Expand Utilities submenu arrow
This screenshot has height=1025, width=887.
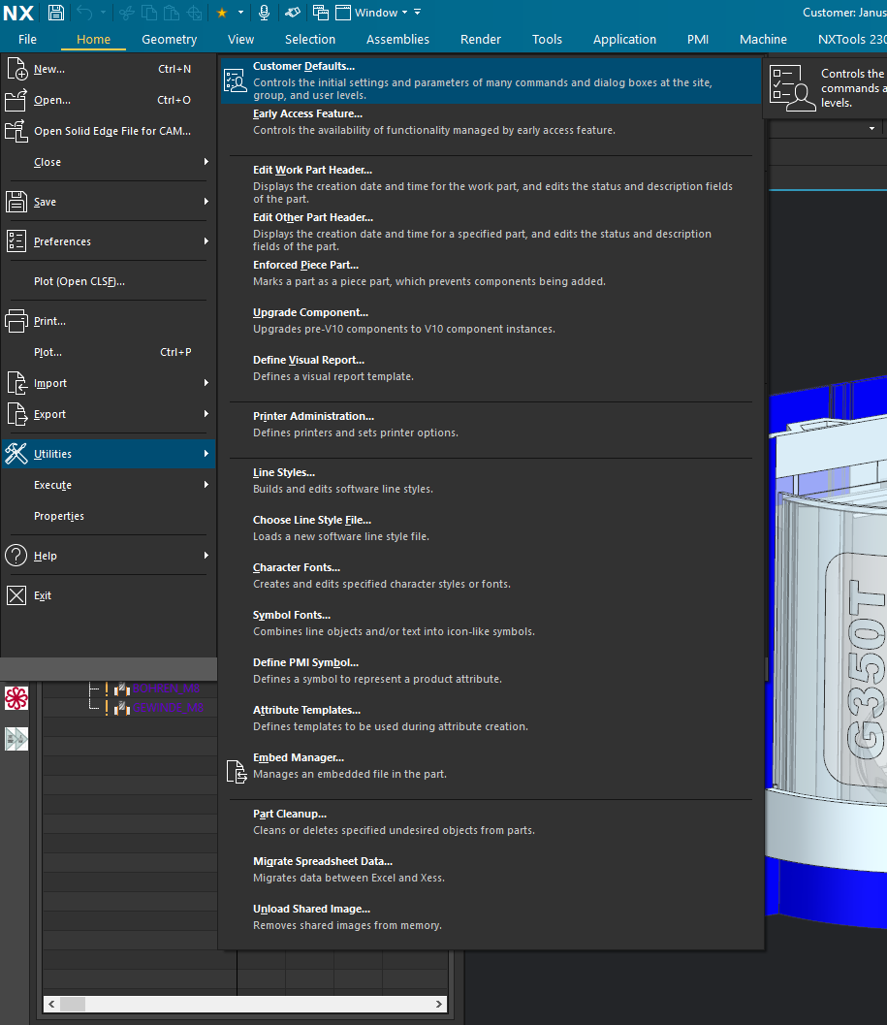[x=206, y=453]
